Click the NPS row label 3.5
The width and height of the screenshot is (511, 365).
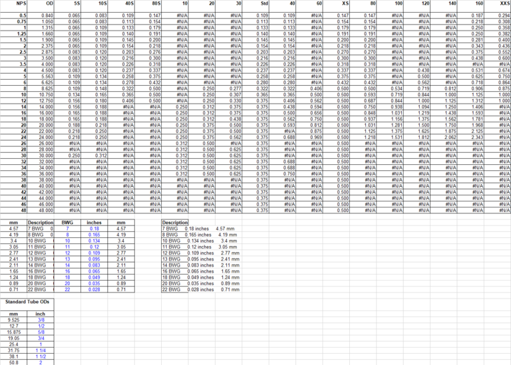(14, 64)
